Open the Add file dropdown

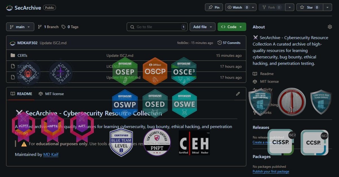tap(203, 27)
